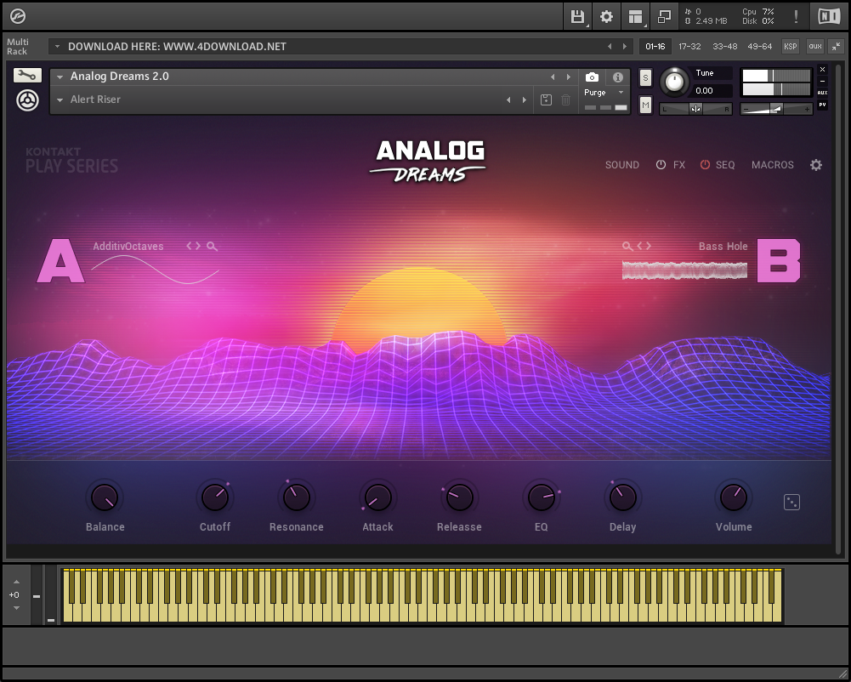Click the Native Instruments NI logo
The height and width of the screenshot is (682, 851).
829,16
